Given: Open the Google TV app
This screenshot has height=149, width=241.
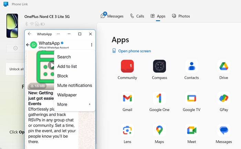Looking at the screenshot, I should (191, 98).
